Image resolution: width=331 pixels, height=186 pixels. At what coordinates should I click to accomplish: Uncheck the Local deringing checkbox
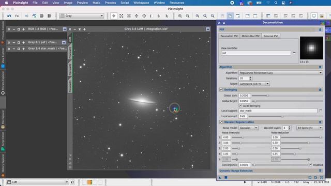[240, 105]
